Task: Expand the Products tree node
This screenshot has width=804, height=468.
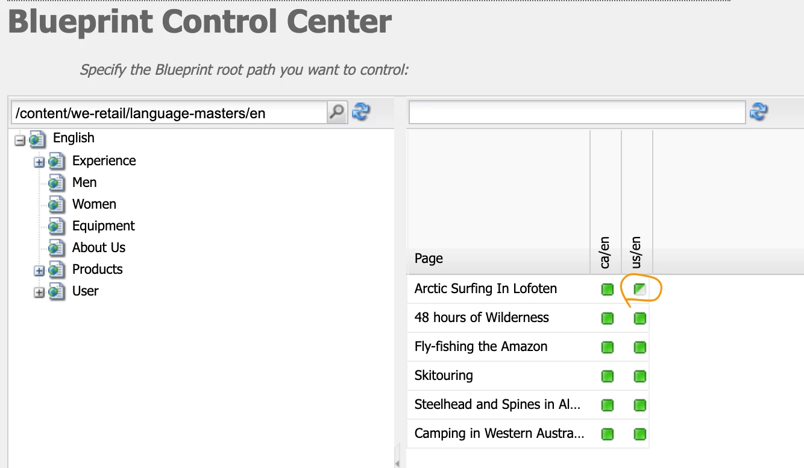Action: coord(39,270)
